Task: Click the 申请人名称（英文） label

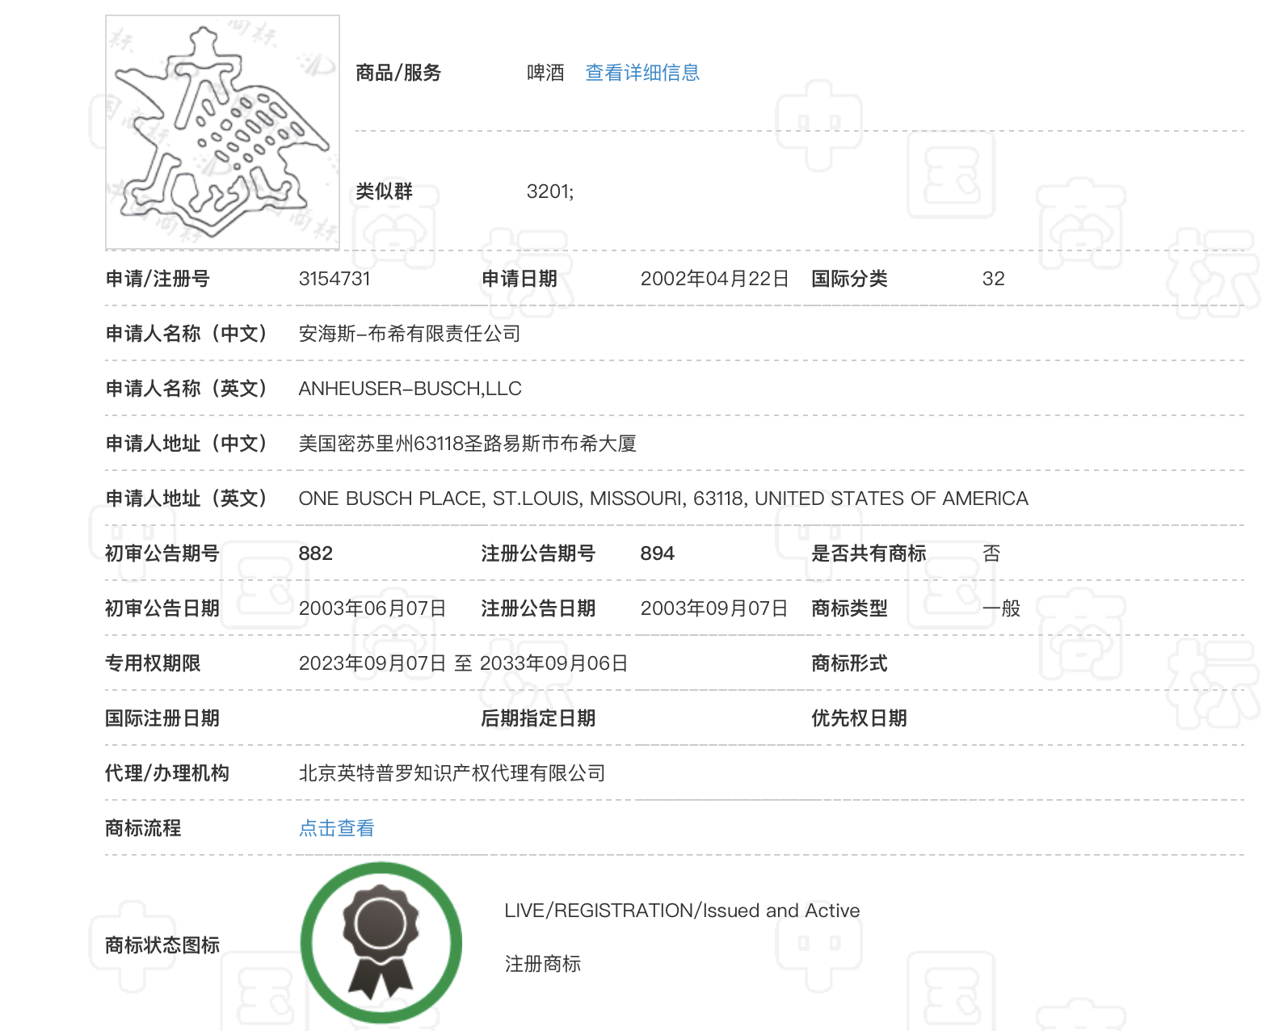Action: point(187,389)
